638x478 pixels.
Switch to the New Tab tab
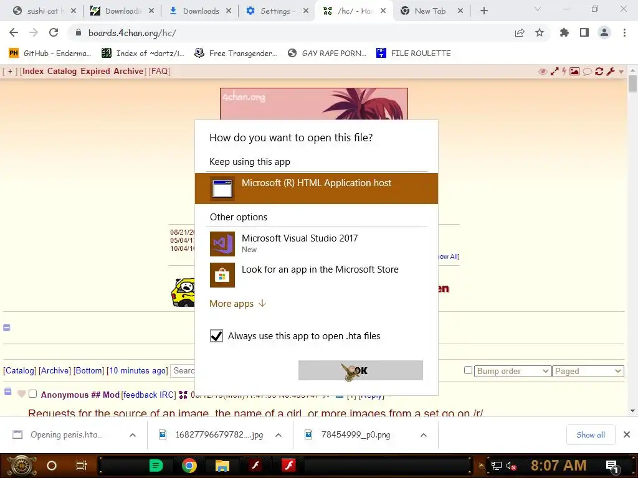431,11
